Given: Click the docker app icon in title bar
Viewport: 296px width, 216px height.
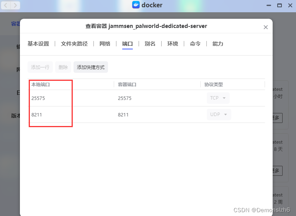Looking at the screenshot, I should tap(136, 5).
